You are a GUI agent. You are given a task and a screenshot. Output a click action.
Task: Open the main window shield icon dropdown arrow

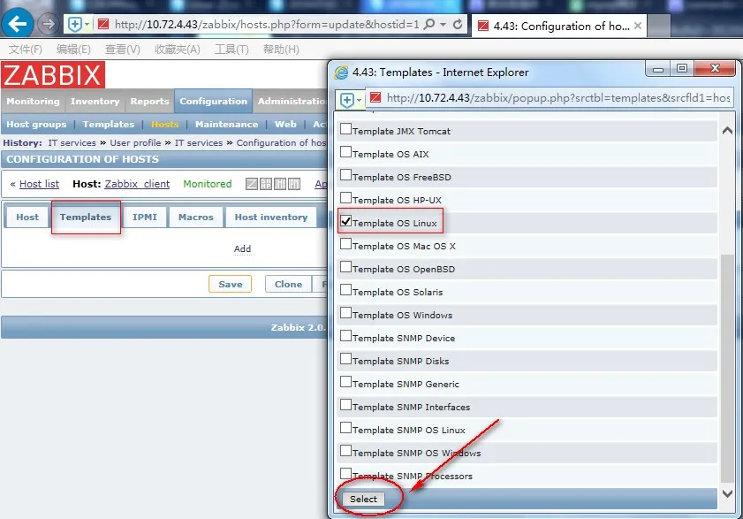(x=87, y=24)
